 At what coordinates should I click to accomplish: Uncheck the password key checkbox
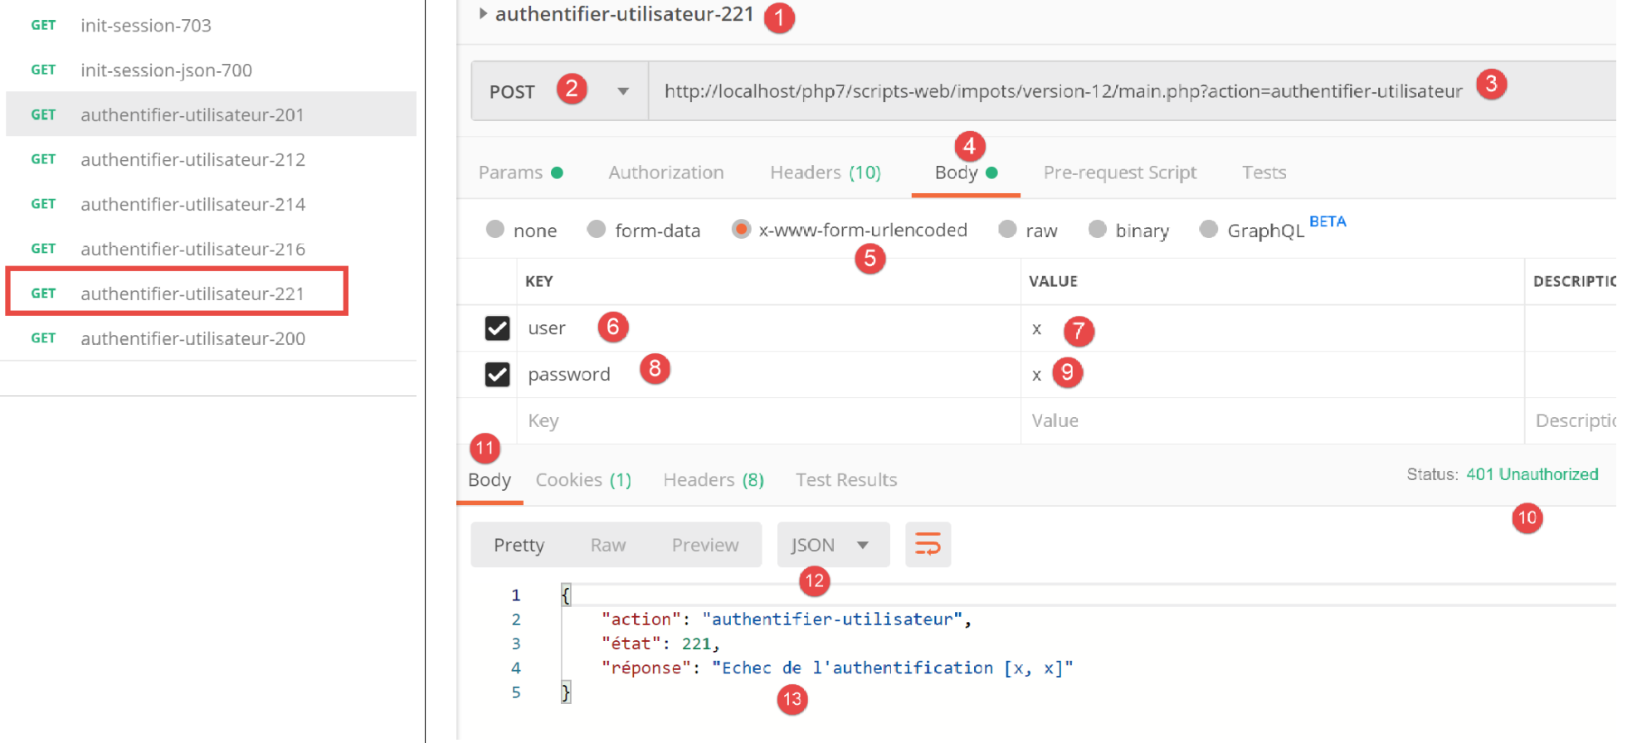tap(497, 375)
